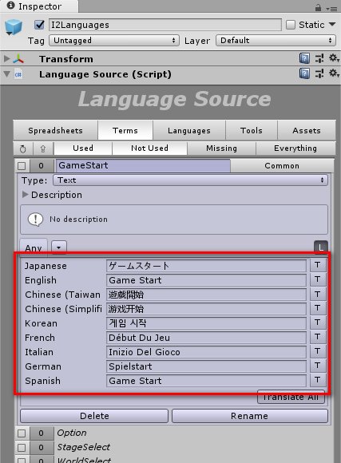Check the Option term checkbox
Screen dimensions: 341x463
22,433
